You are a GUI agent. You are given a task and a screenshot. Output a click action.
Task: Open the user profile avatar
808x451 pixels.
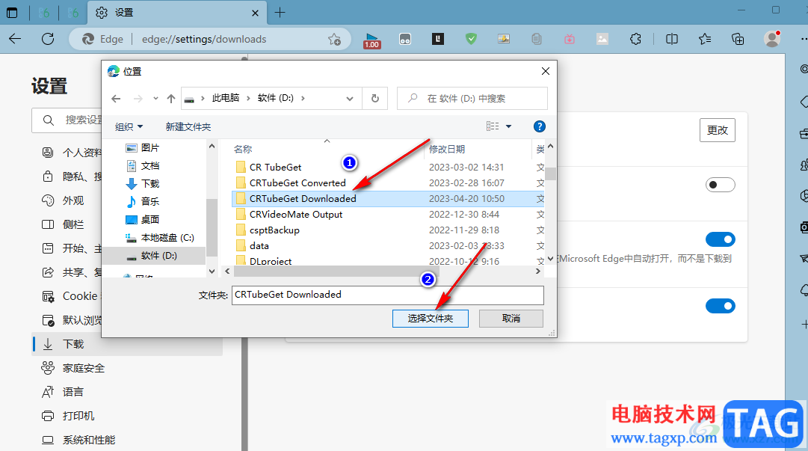[772, 39]
